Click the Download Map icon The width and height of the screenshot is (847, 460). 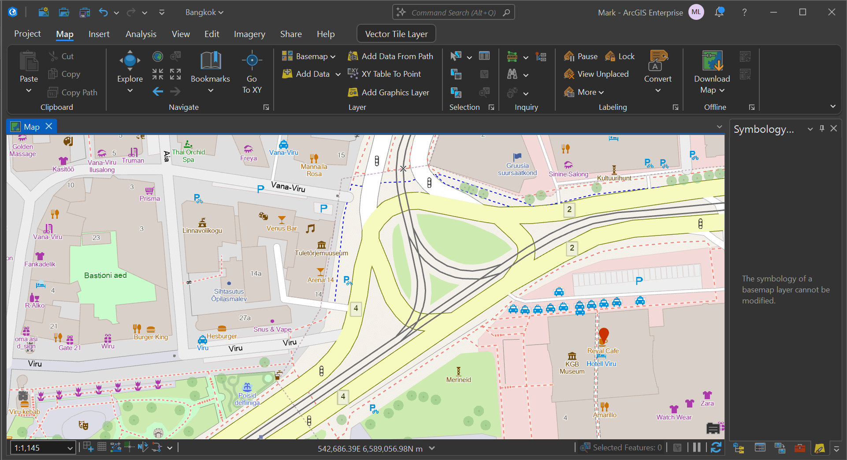point(713,61)
